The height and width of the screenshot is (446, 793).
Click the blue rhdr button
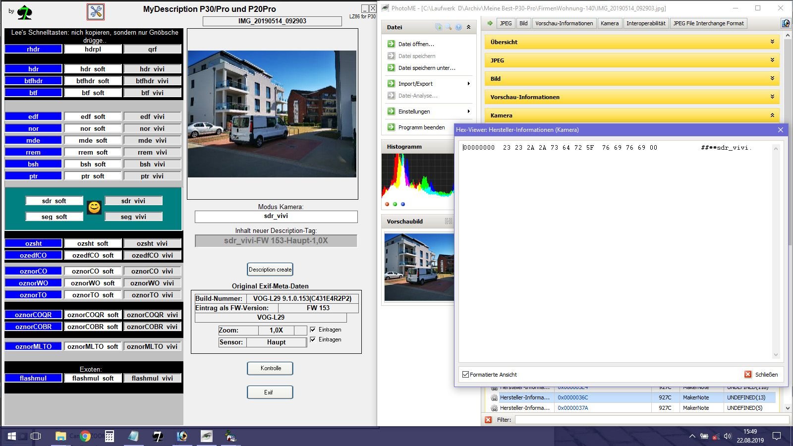(33, 49)
